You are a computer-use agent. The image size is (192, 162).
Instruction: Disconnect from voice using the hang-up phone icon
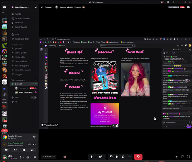[x=34, y=144]
